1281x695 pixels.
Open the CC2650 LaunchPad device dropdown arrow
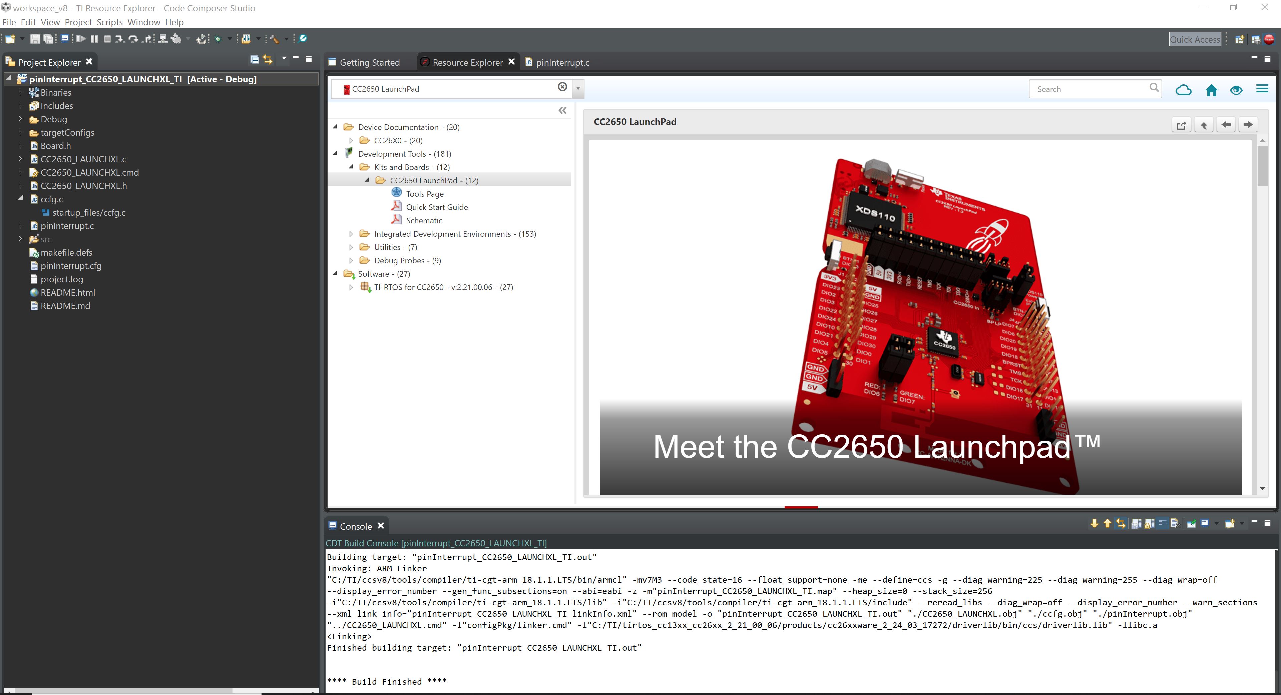pos(578,88)
